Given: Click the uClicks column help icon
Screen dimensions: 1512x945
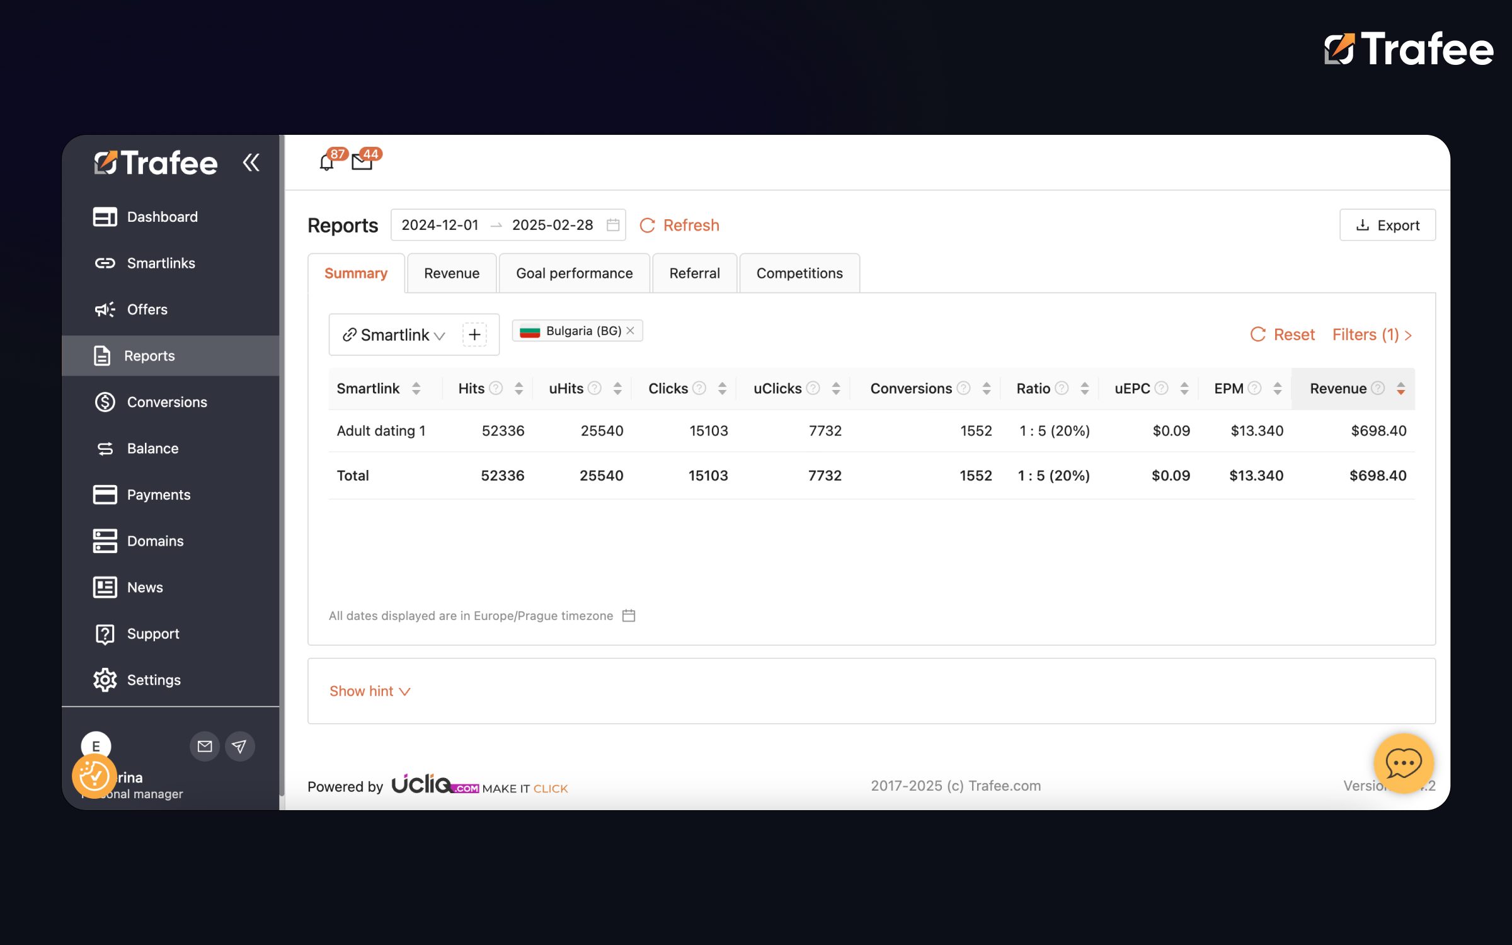Looking at the screenshot, I should coord(813,388).
